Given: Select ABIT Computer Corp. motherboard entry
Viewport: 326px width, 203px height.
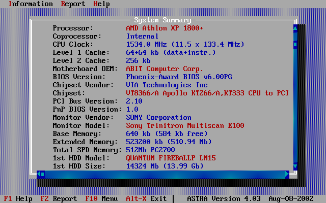Looking at the screenshot, I should [x=165, y=69].
